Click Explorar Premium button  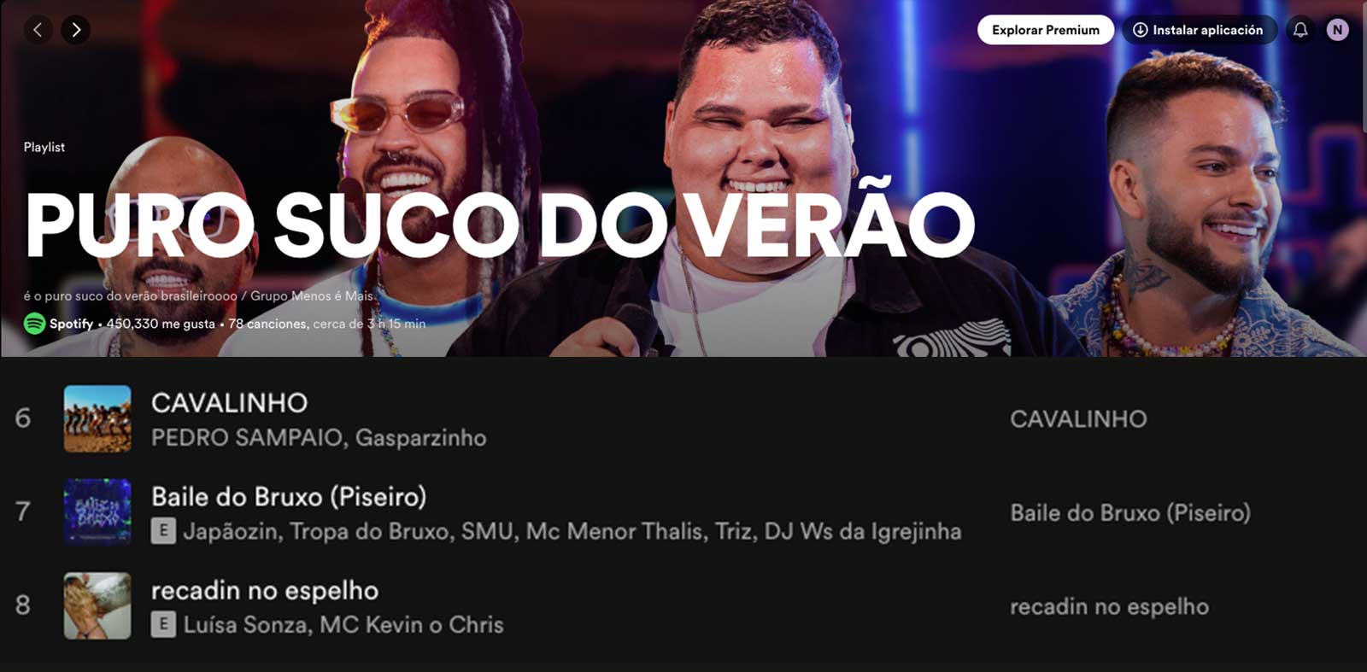click(x=1046, y=30)
